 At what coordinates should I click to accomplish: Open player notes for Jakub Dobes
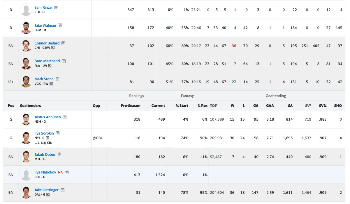(59, 155)
